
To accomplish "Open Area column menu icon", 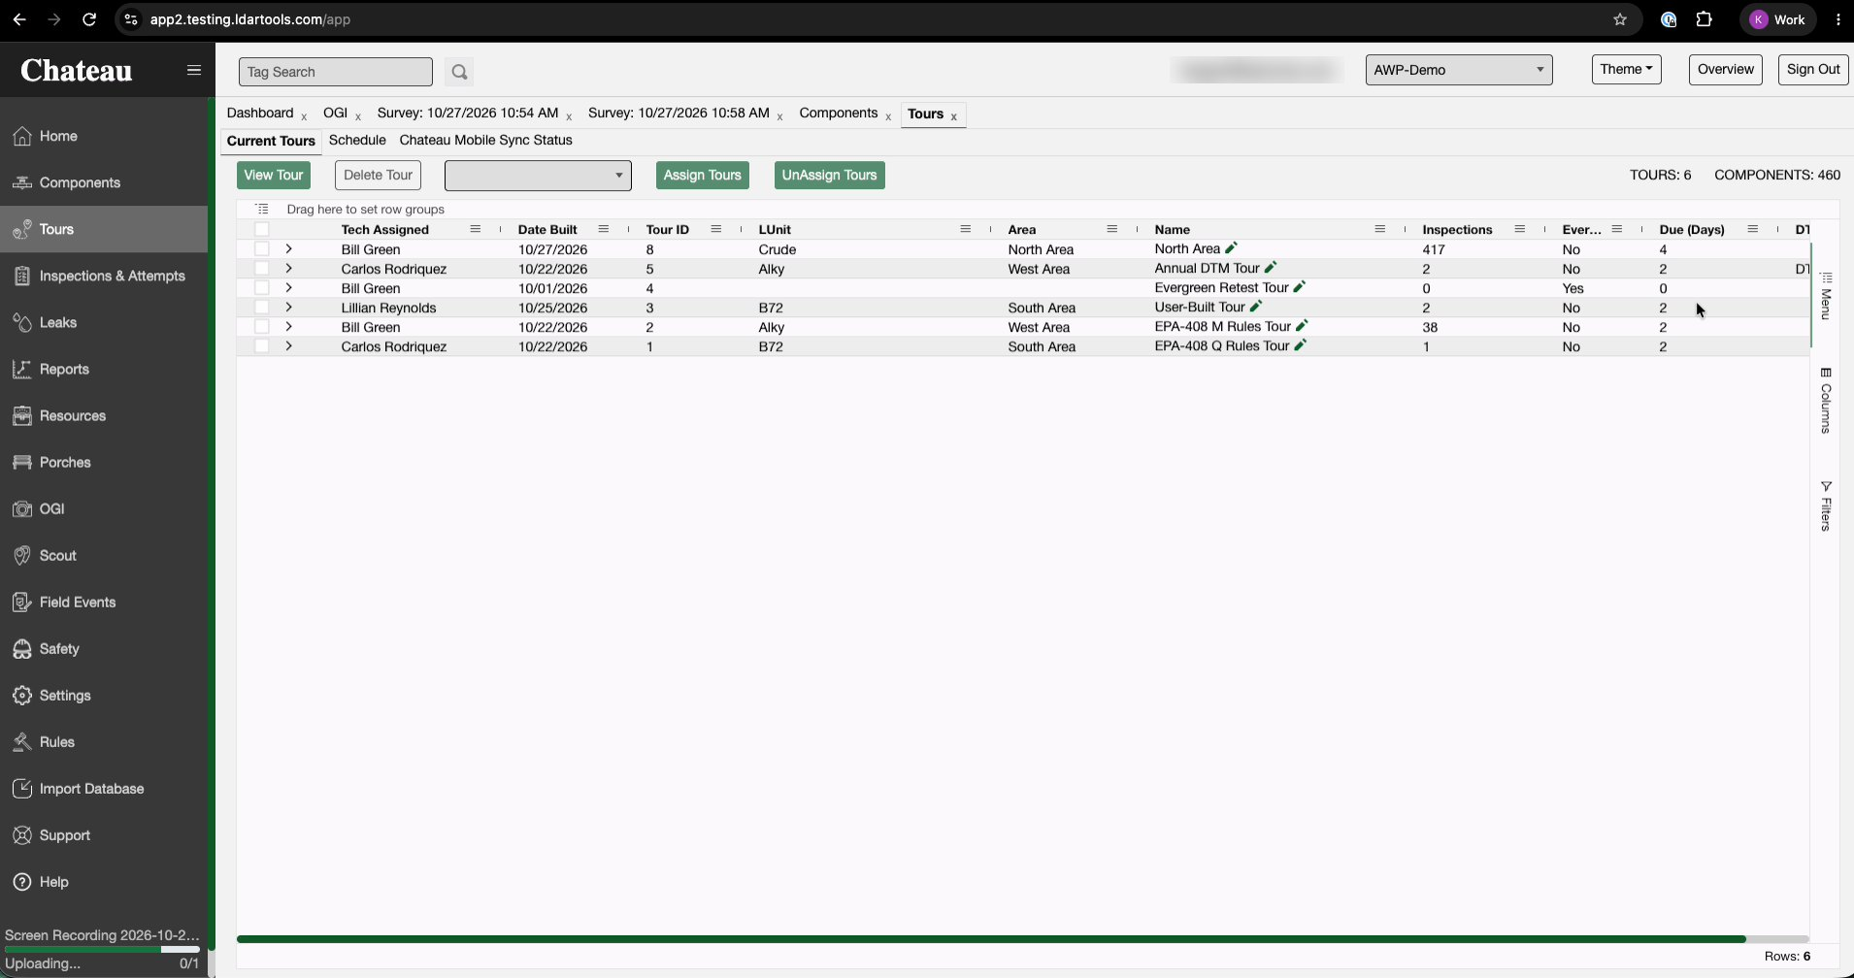I will (x=1112, y=229).
